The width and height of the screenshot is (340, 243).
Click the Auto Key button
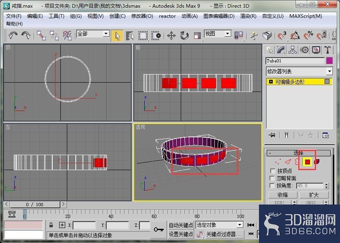coord(181,225)
